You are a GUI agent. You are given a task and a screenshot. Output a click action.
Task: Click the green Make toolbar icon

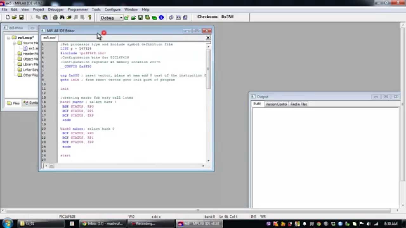[154, 17]
